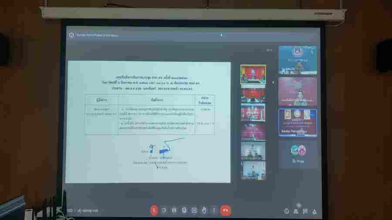This screenshot has height=220, width=392.
Task: Send an emoji reaction
Action: click(184, 210)
